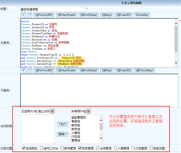Click the 移除> button

[x=63, y=134]
